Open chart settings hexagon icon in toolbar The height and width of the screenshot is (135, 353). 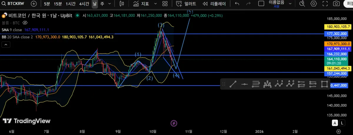314,4
